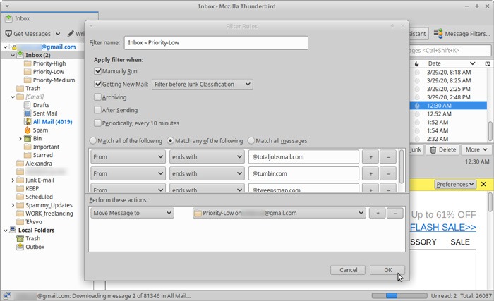Click the download progress bar in the status bar

tap(399, 295)
